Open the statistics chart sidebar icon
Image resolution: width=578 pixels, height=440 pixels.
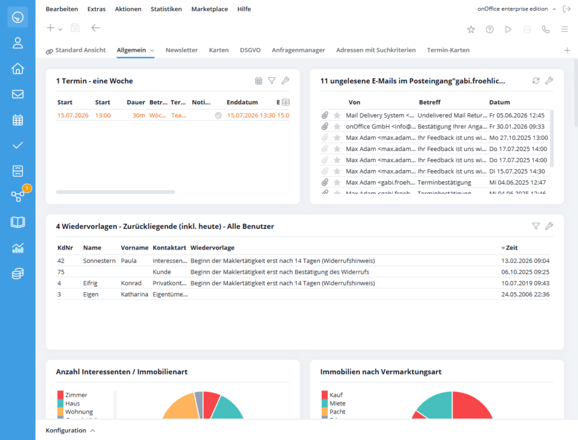17,248
